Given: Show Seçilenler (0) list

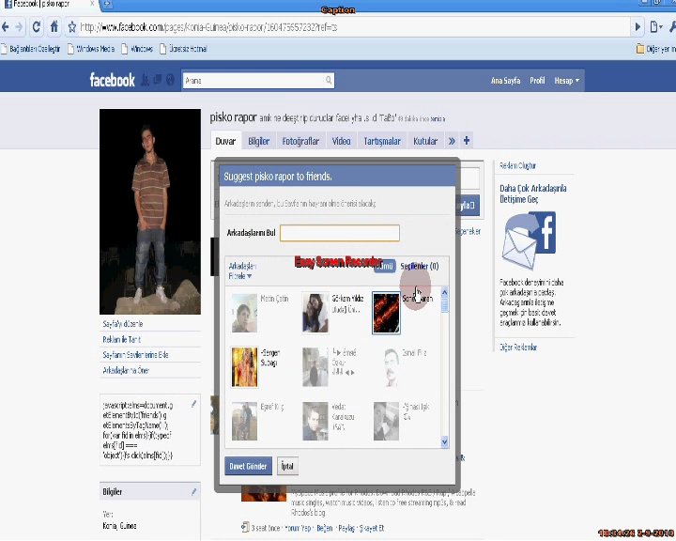Looking at the screenshot, I should [420, 266].
